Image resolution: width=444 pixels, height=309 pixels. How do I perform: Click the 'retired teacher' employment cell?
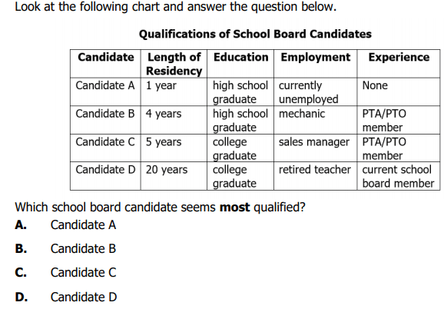point(315,170)
